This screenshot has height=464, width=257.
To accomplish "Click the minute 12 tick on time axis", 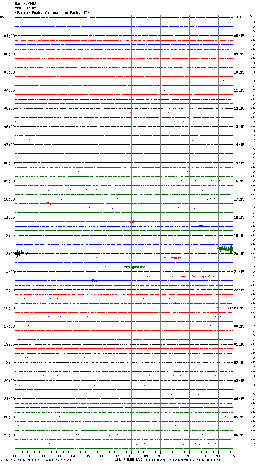I will click(x=189, y=456).
